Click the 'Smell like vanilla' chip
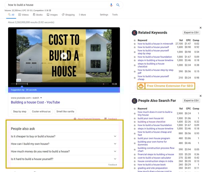The width and height of the screenshot is (202, 172). [65, 112]
